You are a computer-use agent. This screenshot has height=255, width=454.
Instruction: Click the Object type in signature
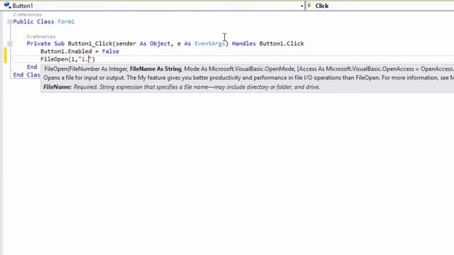click(160, 44)
